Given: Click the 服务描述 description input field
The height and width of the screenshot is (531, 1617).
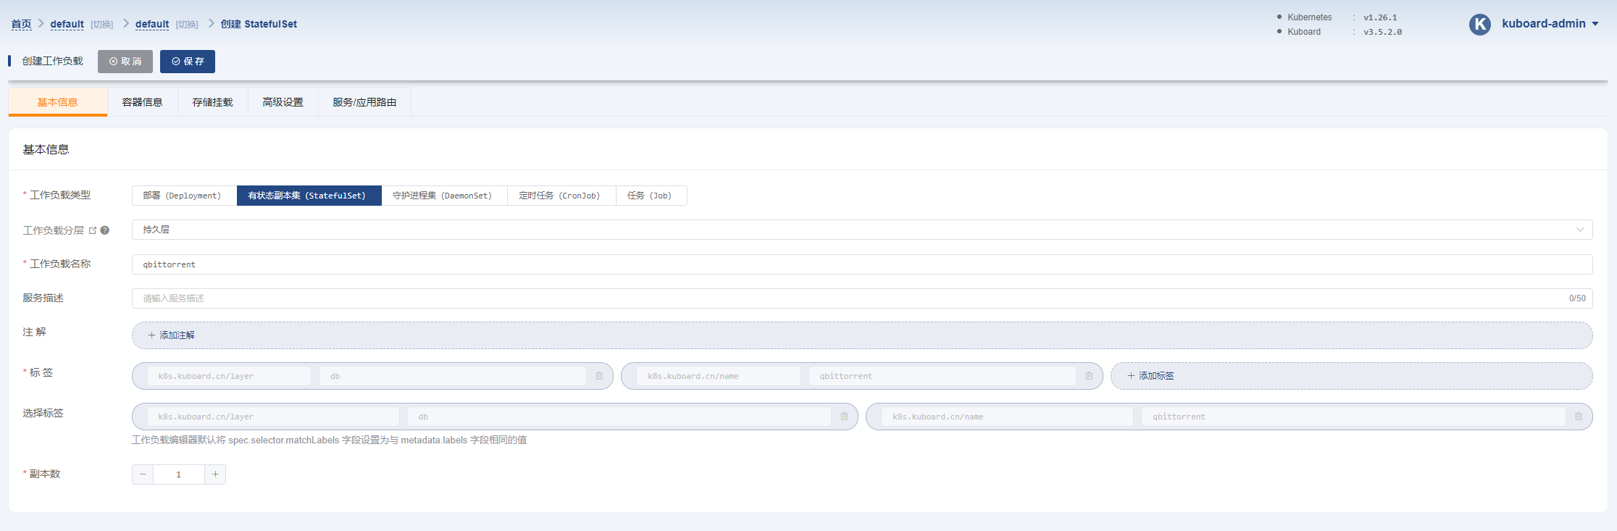Looking at the screenshot, I should [862, 298].
